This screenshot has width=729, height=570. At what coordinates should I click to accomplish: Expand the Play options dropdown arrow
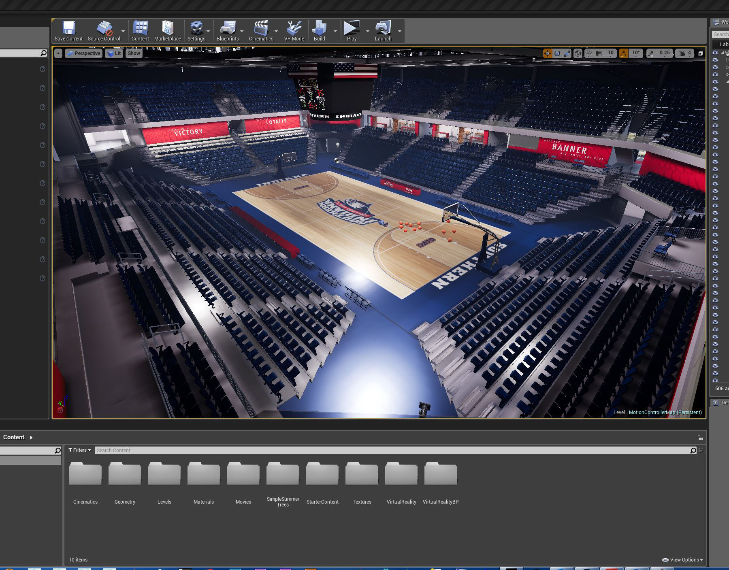368,31
